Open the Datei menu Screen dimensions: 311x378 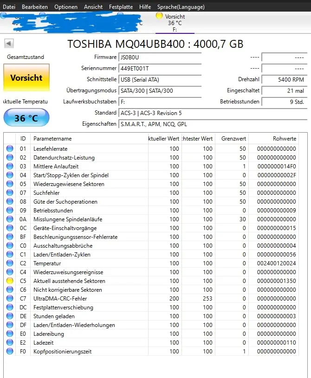[9, 7]
